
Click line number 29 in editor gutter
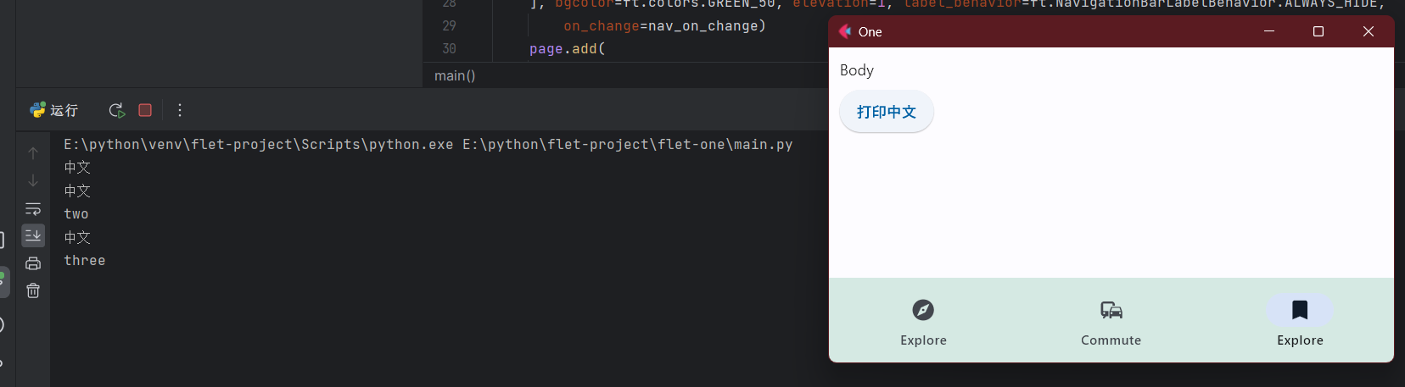pyautogui.click(x=449, y=25)
